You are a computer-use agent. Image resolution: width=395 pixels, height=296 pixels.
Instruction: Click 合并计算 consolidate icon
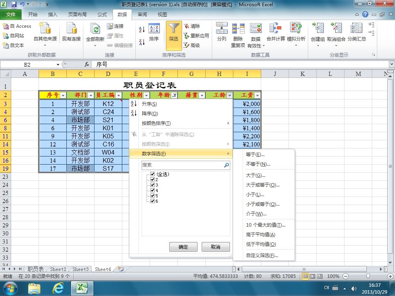tap(275, 28)
